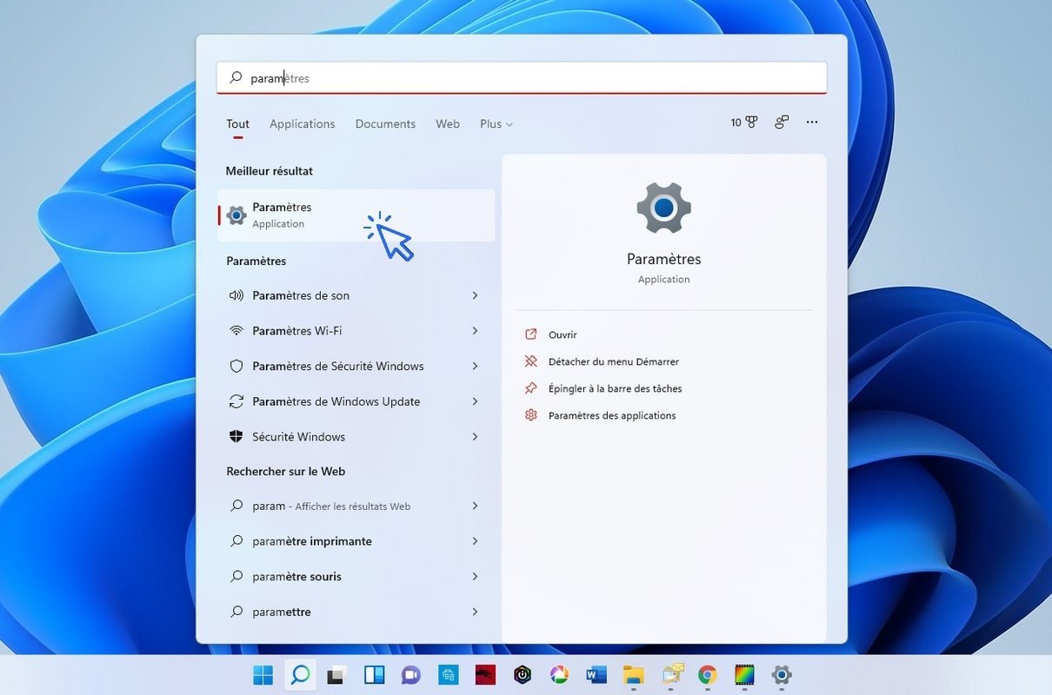
Task: Click gear icon beside Paramètres des applications
Action: pos(531,415)
